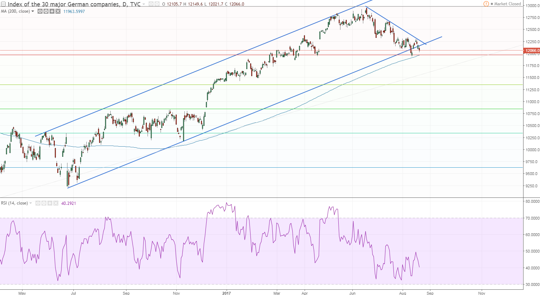Screen dimensions: 540x295
Task: Click the 11000.0 price axis label
Action: (532, 102)
